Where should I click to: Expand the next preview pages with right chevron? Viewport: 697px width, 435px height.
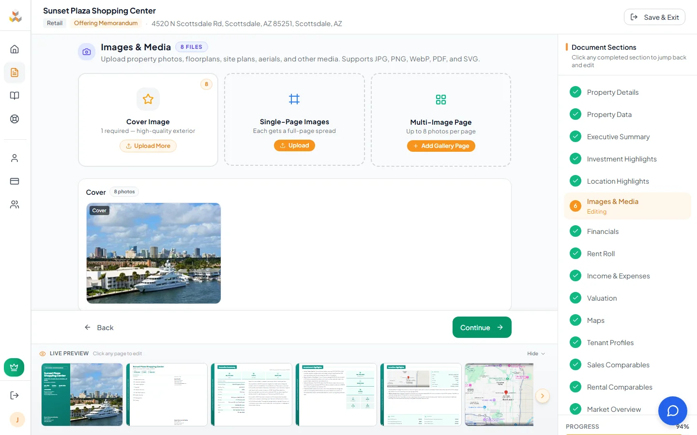tap(543, 396)
